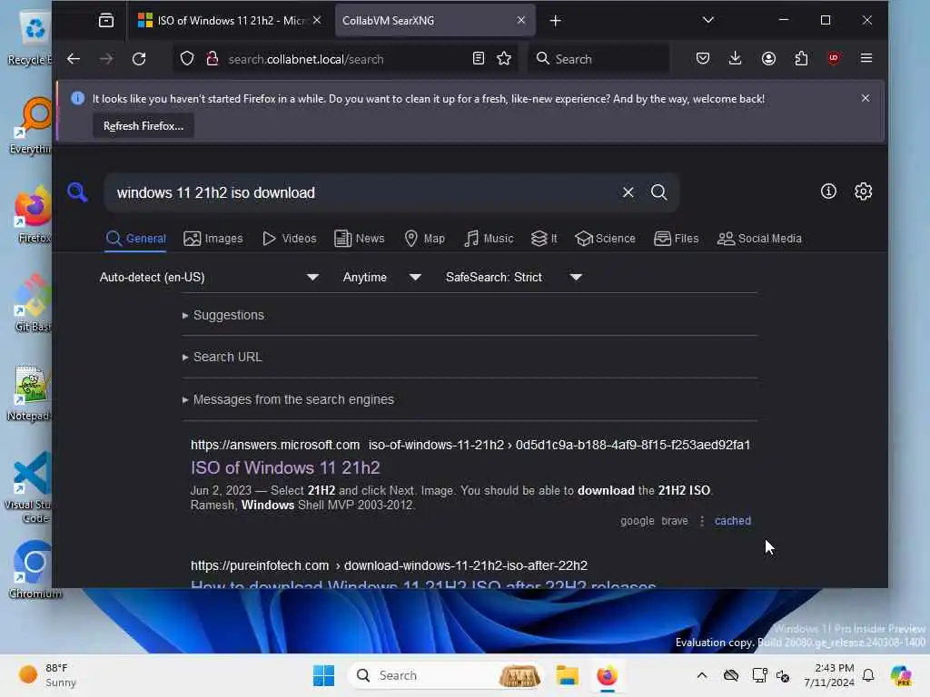This screenshot has width=930, height=697.
Task: Open the Chromium desktop shortcut
Action: 34,569
